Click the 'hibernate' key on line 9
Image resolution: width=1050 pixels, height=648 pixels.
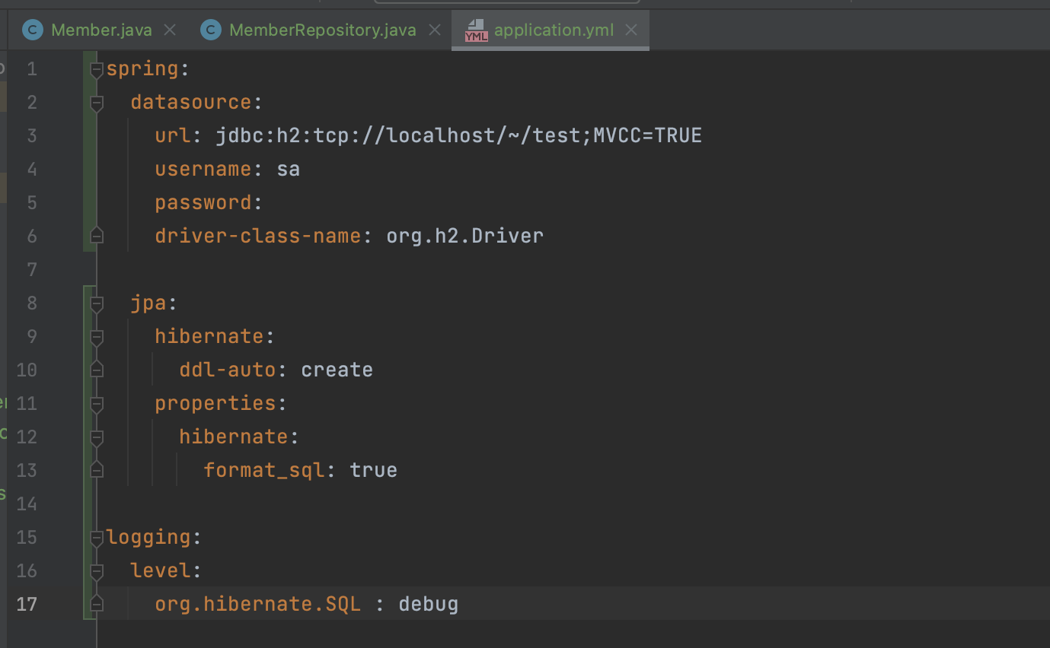[x=209, y=336]
